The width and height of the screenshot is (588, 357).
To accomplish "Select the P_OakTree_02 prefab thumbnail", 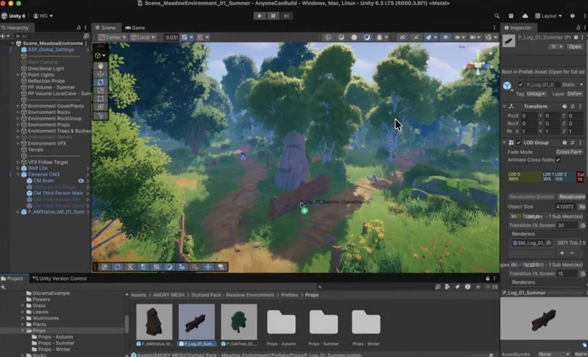I will click(239, 322).
